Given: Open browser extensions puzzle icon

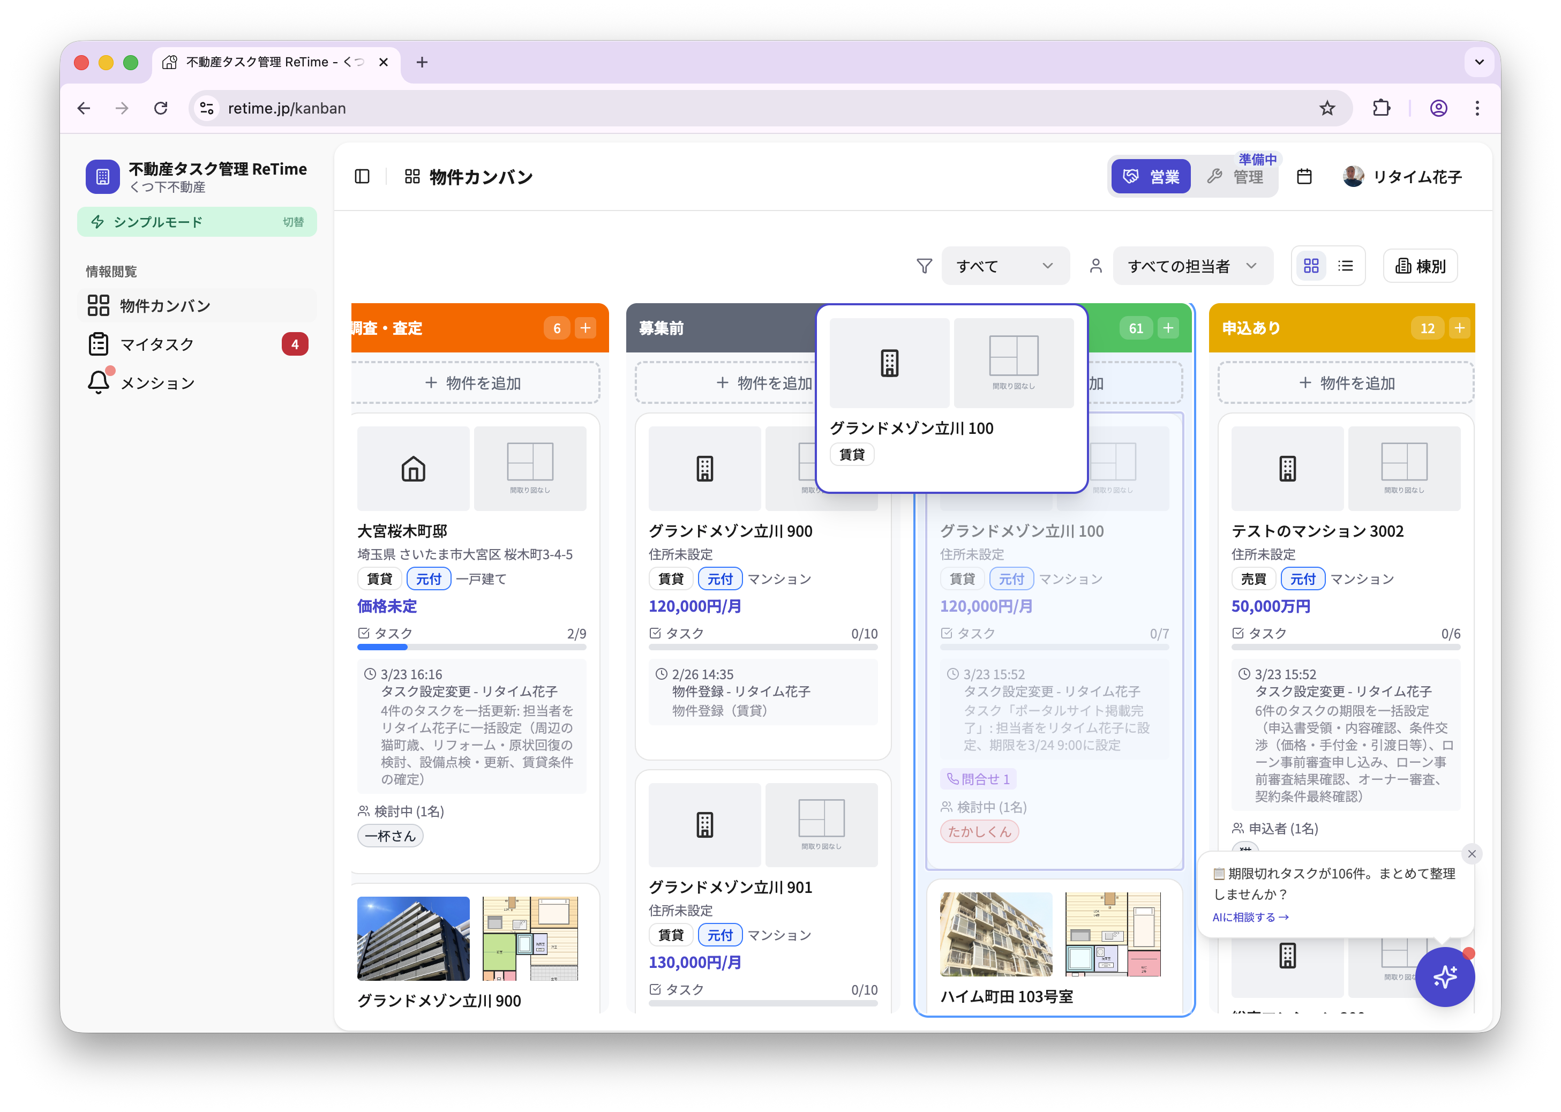Looking at the screenshot, I should tap(1382, 108).
